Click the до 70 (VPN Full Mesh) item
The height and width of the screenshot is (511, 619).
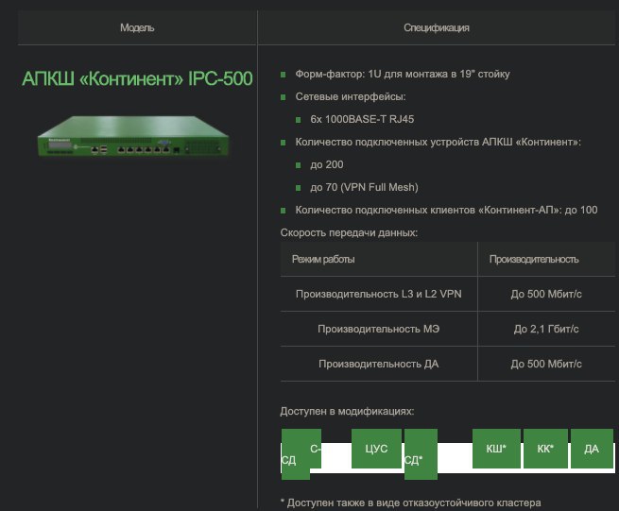pos(364,187)
